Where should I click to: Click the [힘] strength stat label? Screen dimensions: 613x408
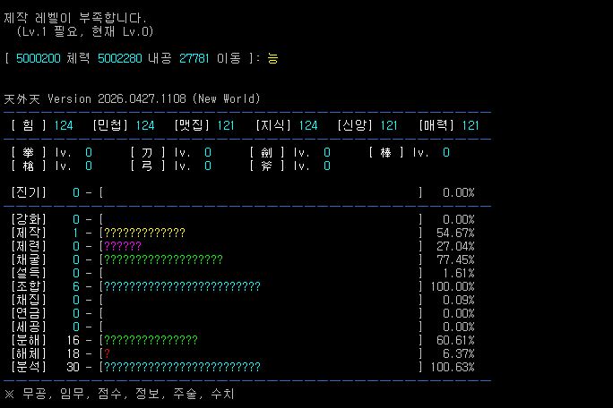28,125
